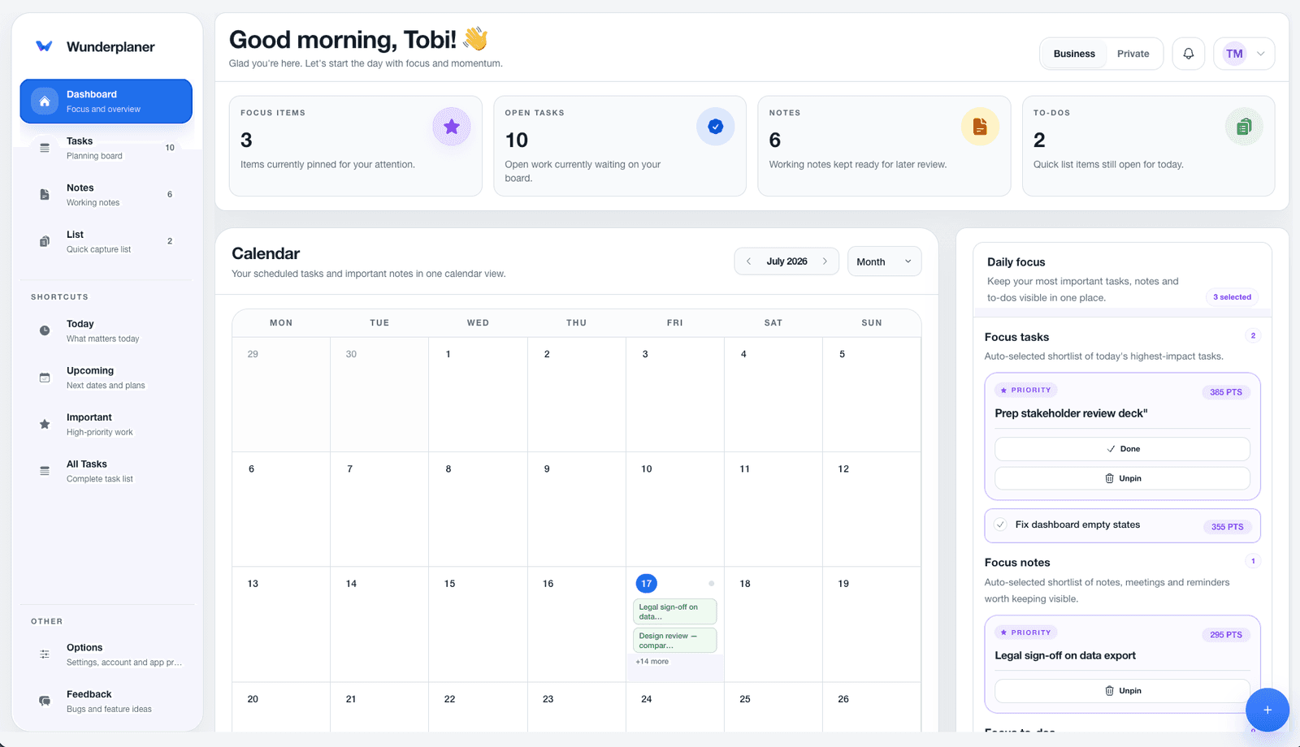Open the Open Tasks summary card
The width and height of the screenshot is (1300, 747).
point(620,146)
